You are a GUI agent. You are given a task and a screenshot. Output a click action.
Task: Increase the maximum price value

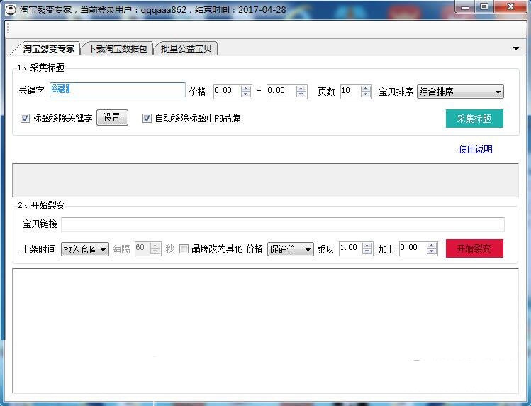[x=301, y=88]
